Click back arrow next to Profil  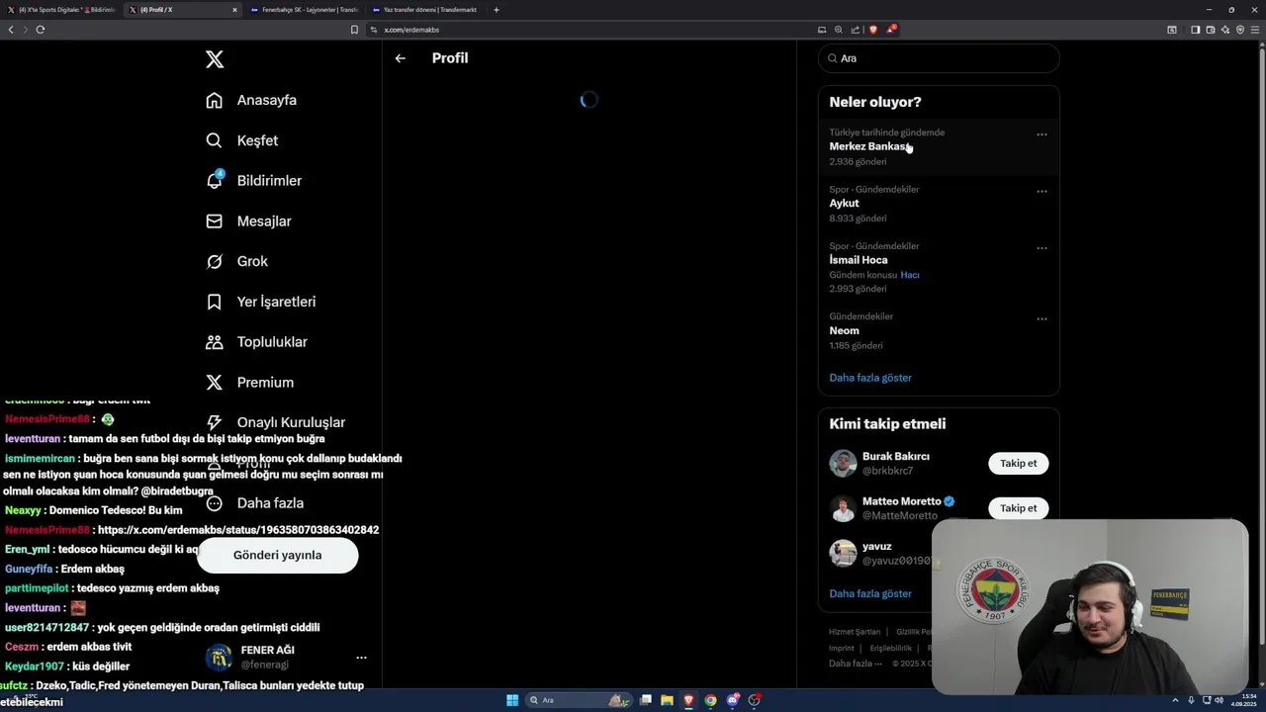point(401,58)
